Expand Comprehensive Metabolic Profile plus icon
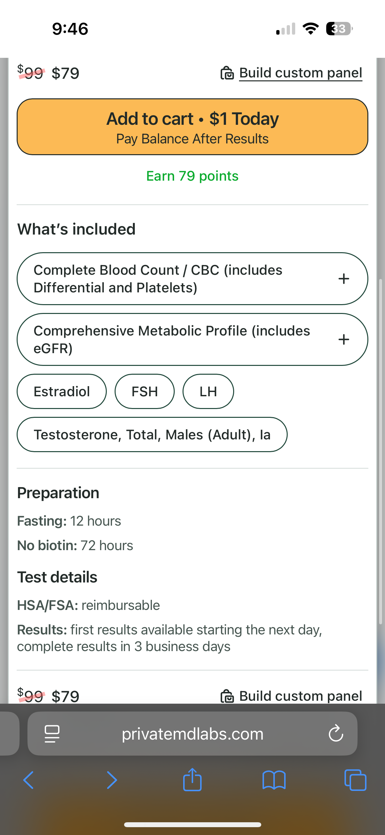 (x=344, y=339)
